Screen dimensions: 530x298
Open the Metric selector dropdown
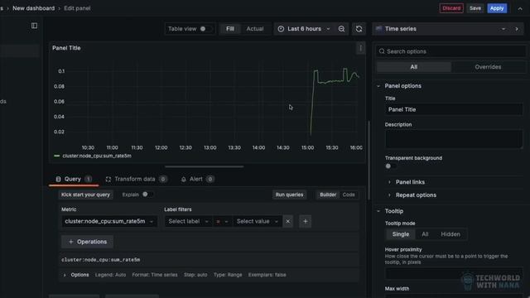pos(108,222)
